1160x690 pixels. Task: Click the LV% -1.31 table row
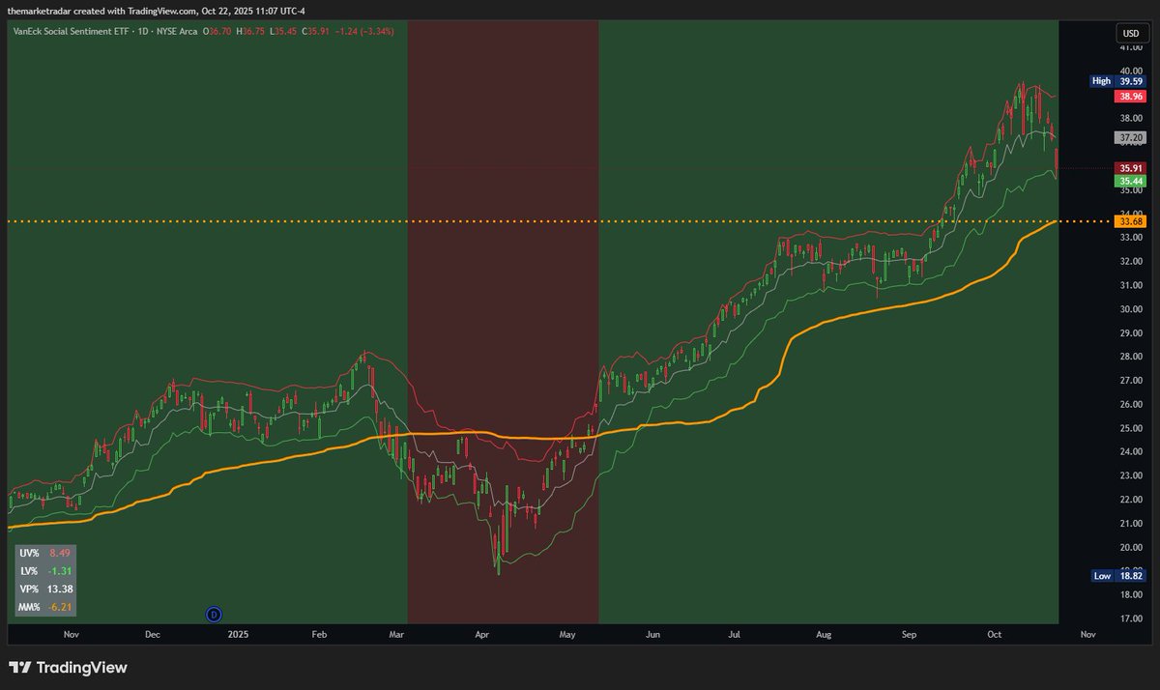pyautogui.click(x=45, y=571)
